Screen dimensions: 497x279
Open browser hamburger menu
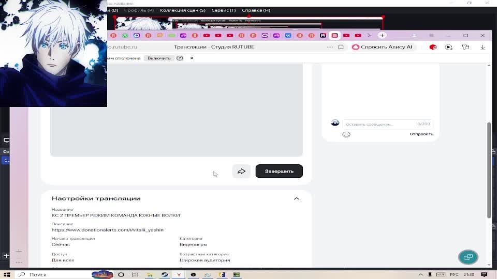tap(431, 36)
